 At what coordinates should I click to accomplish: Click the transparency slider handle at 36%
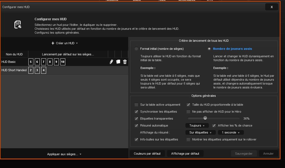coord(205,118)
